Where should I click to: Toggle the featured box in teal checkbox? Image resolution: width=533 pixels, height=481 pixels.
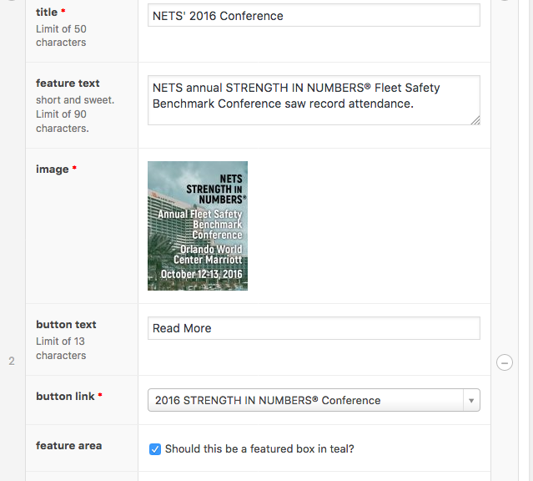pos(154,449)
